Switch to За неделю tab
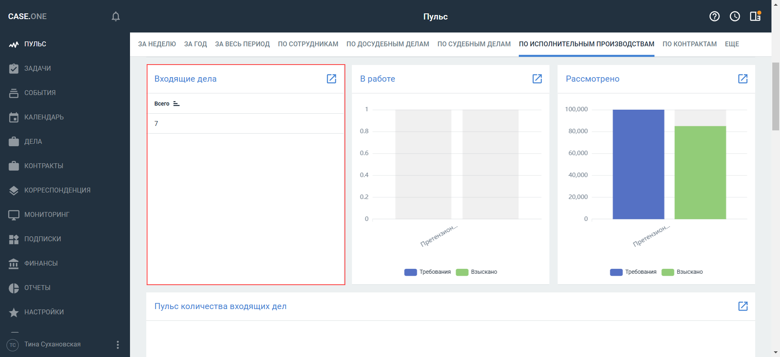780x357 pixels. (157, 44)
